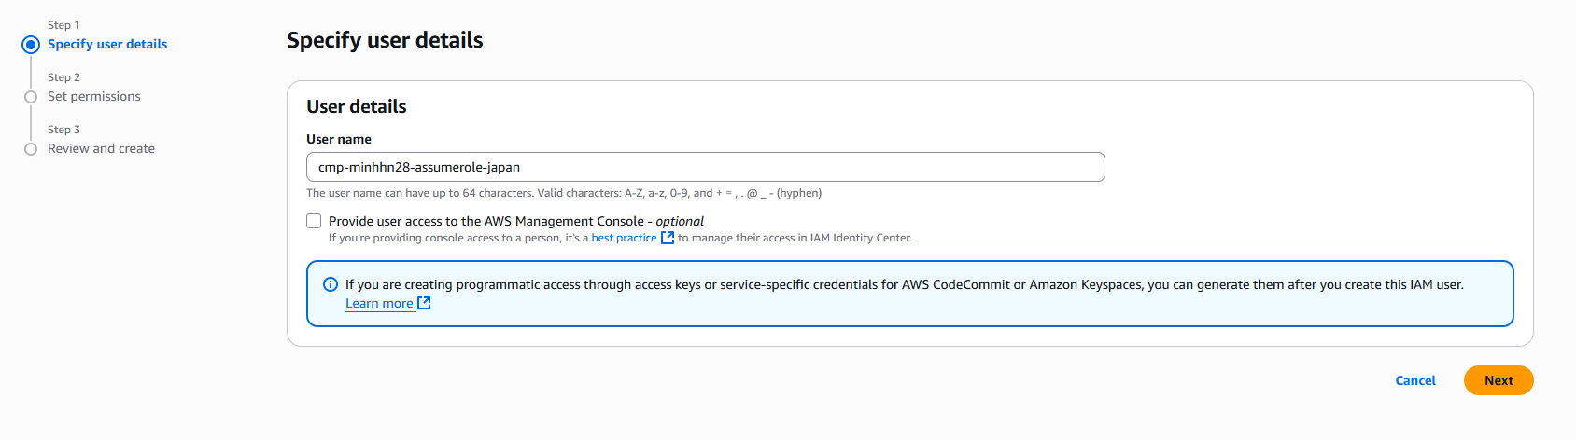Viewport: 1576px width, 440px height.
Task: Click the User name field label
Action: click(x=339, y=139)
